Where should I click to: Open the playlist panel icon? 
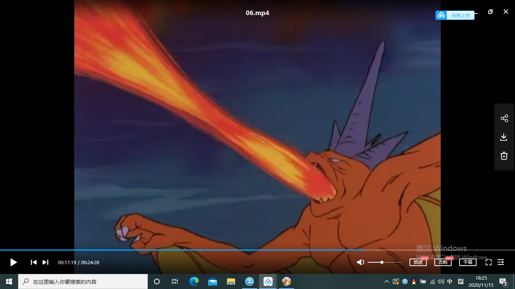(501, 262)
